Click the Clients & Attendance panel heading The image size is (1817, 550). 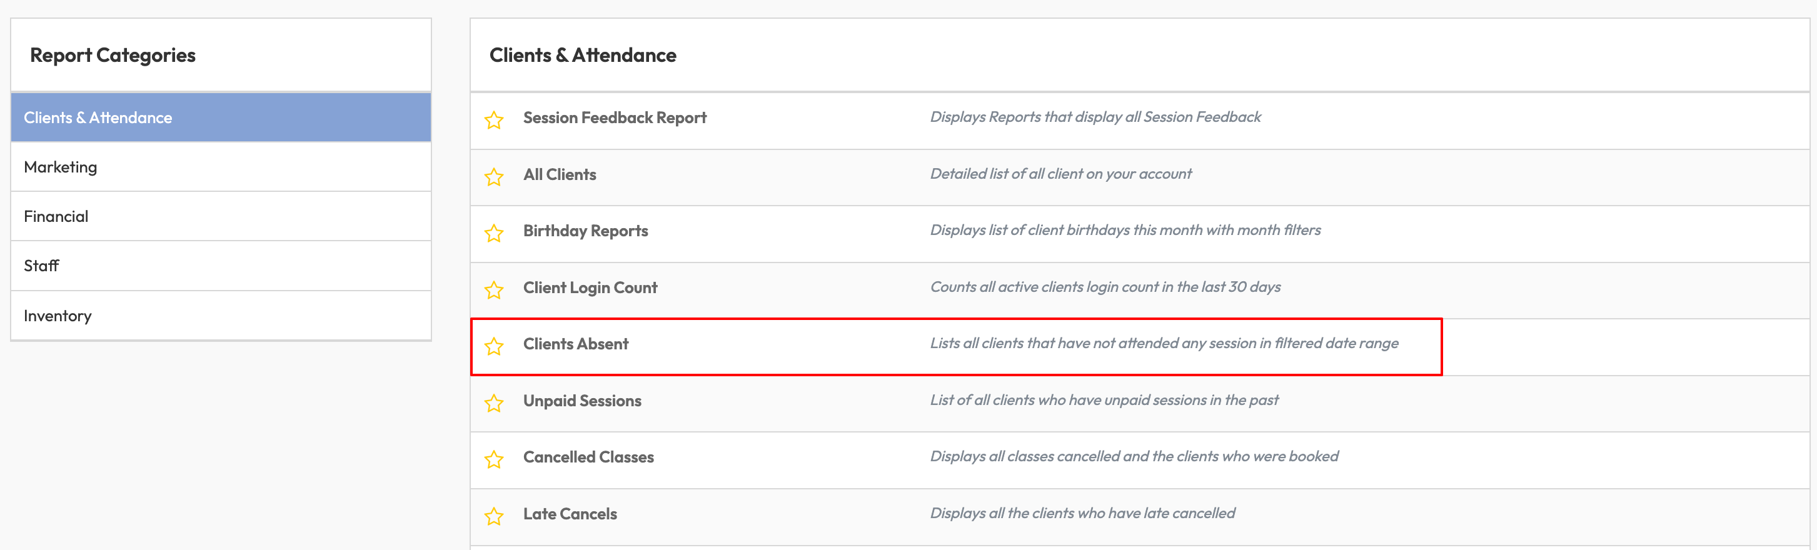point(583,55)
